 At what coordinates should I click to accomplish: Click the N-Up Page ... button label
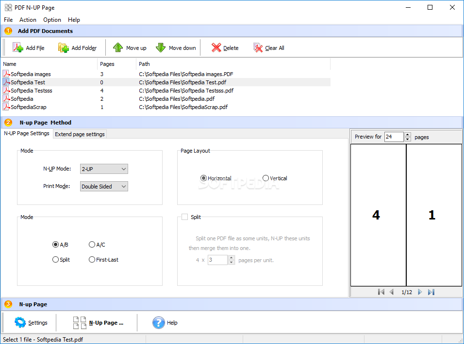tap(106, 323)
